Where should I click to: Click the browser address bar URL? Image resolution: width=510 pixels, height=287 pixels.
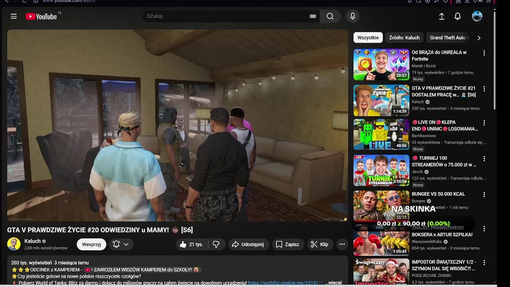[69, 1]
